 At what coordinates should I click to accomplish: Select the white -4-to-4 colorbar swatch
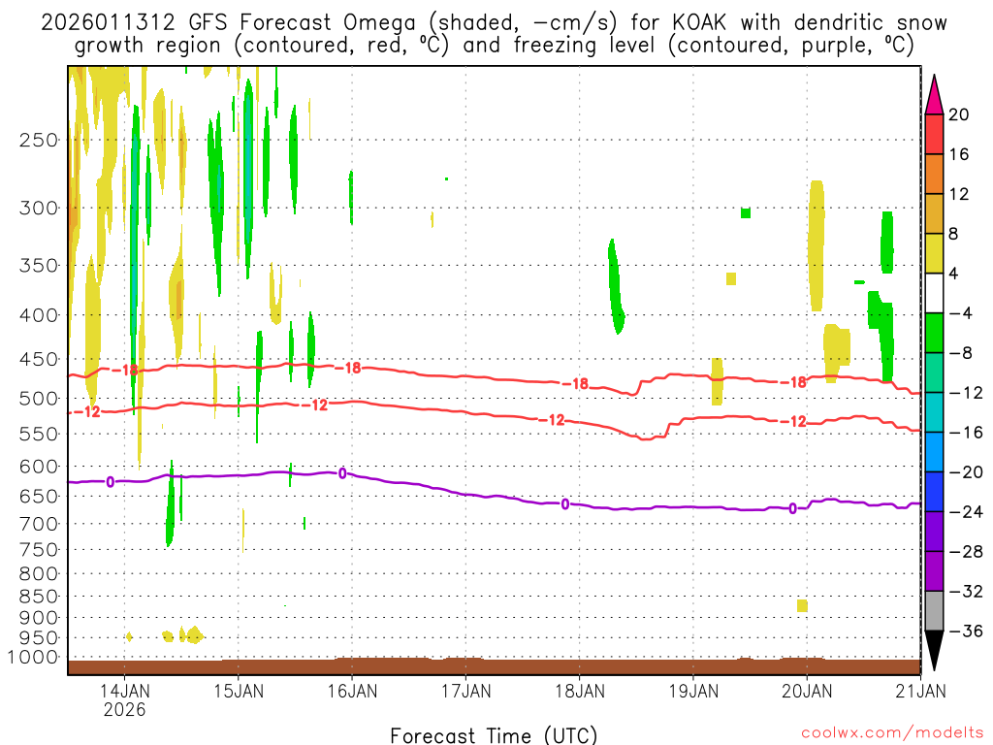click(934, 293)
